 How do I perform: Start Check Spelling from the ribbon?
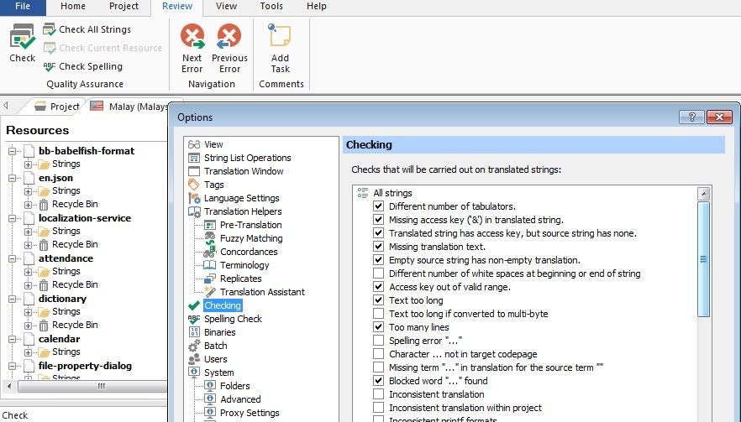(82, 66)
